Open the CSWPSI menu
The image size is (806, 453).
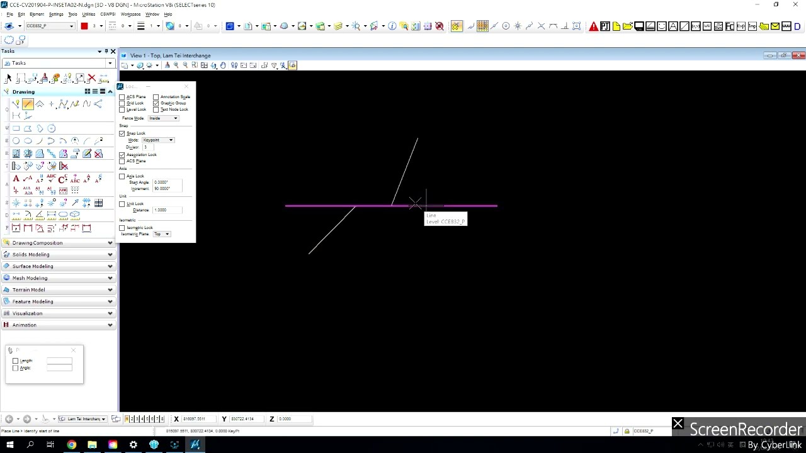pos(108,14)
